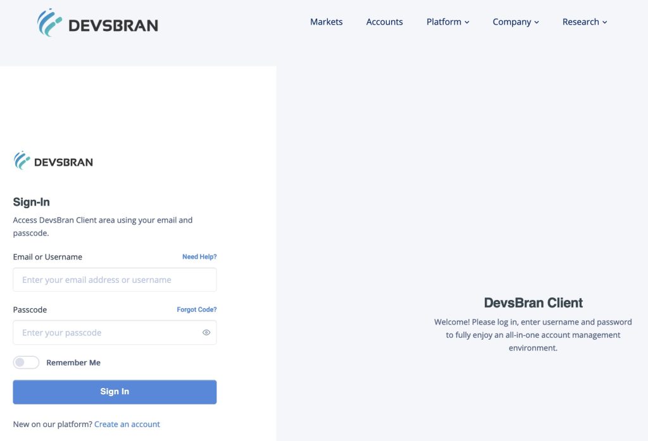Click the 'New on our platform?' text

[53, 424]
